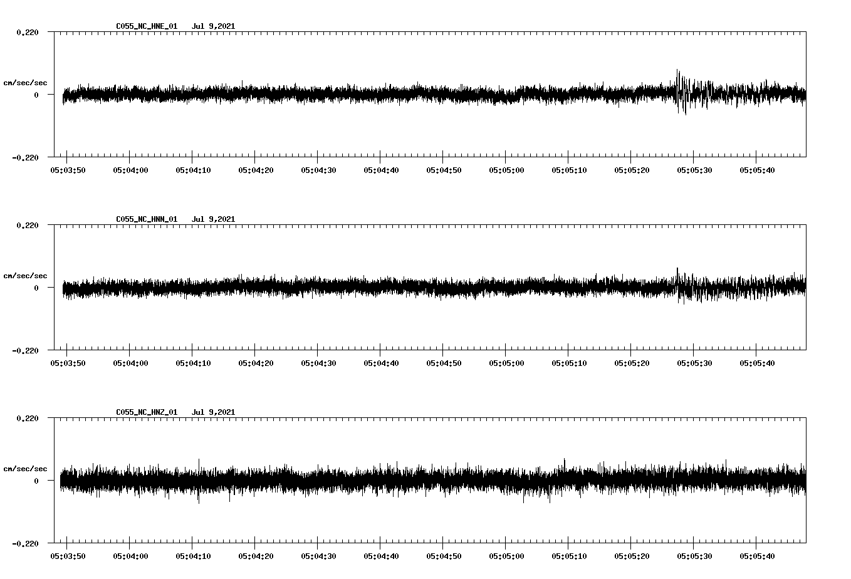Click cm/sec/sec unit label on HNZ plot
The height and width of the screenshot is (579, 851).
[25, 469]
